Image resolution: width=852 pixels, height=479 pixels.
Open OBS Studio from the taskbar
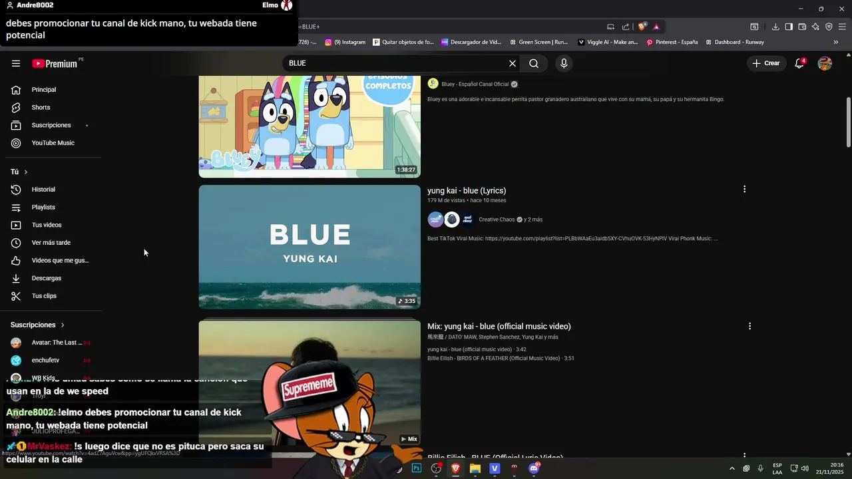pyautogui.click(x=436, y=468)
